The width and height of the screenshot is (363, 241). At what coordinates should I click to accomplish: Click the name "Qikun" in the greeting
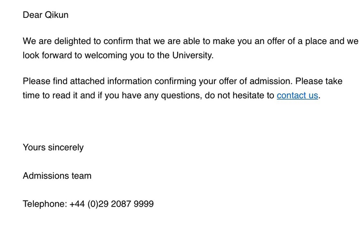(x=57, y=15)
